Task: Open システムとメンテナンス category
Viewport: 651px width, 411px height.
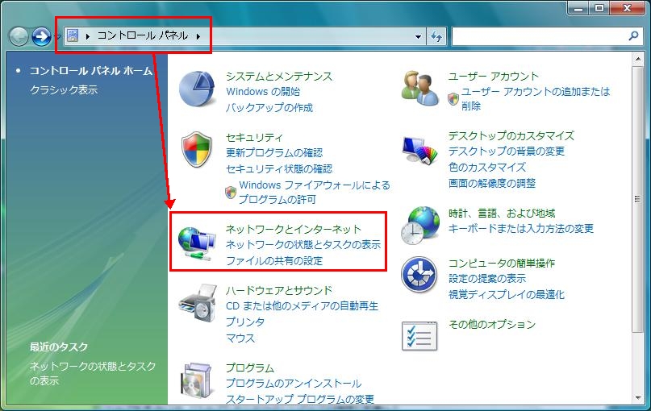Action: tap(279, 77)
